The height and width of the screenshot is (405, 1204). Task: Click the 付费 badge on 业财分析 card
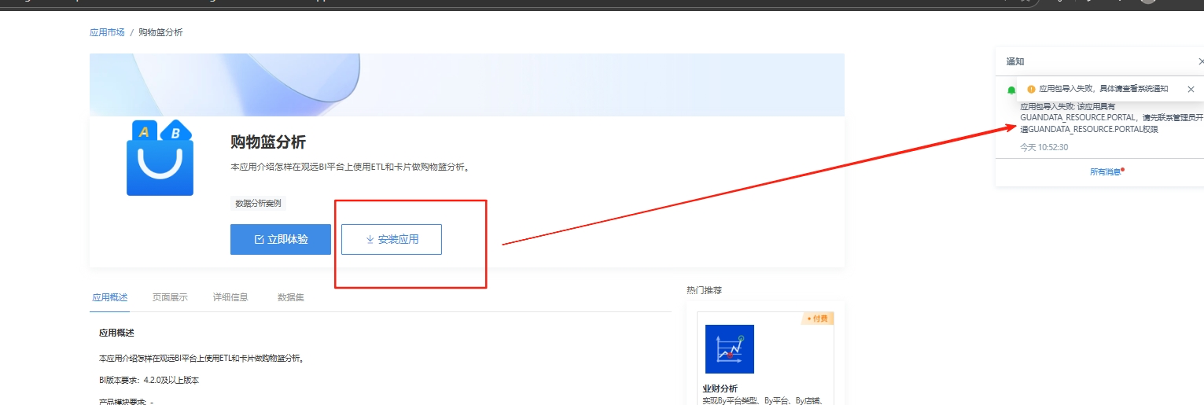[x=818, y=318]
